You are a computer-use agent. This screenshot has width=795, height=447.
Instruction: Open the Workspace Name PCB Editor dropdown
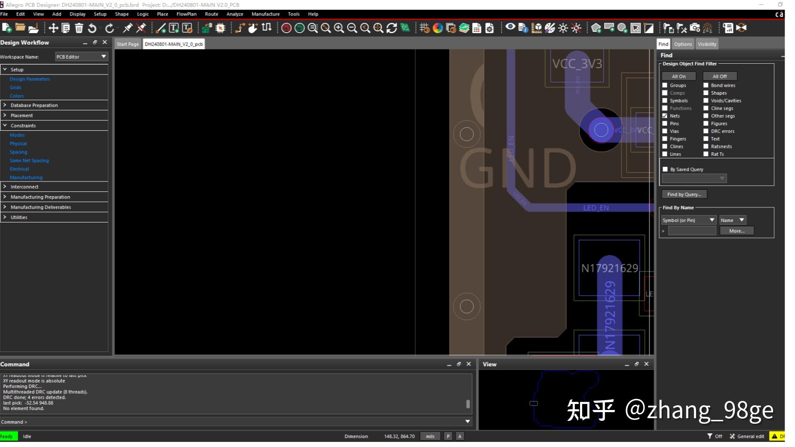click(81, 57)
